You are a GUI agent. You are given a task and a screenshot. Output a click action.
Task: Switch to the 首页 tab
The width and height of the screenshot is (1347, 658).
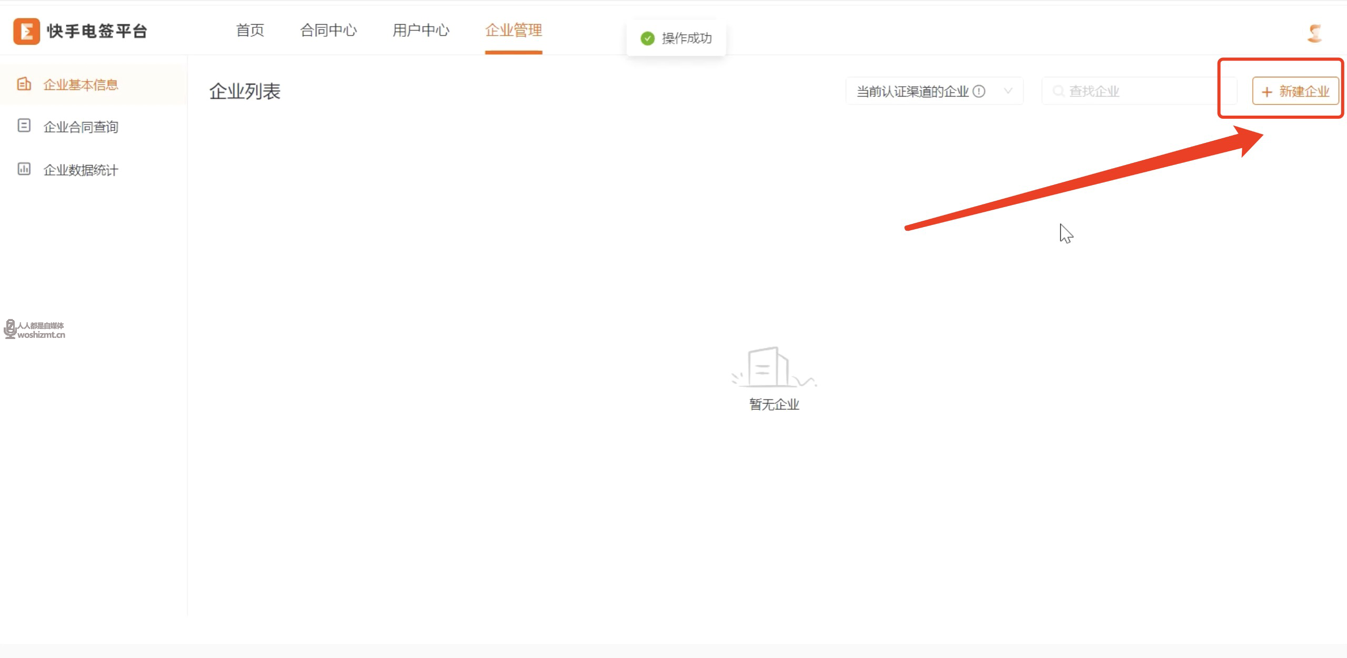coord(249,30)
